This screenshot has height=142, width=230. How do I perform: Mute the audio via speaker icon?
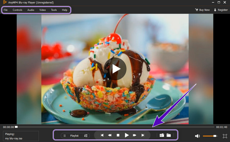click(197, 136)
